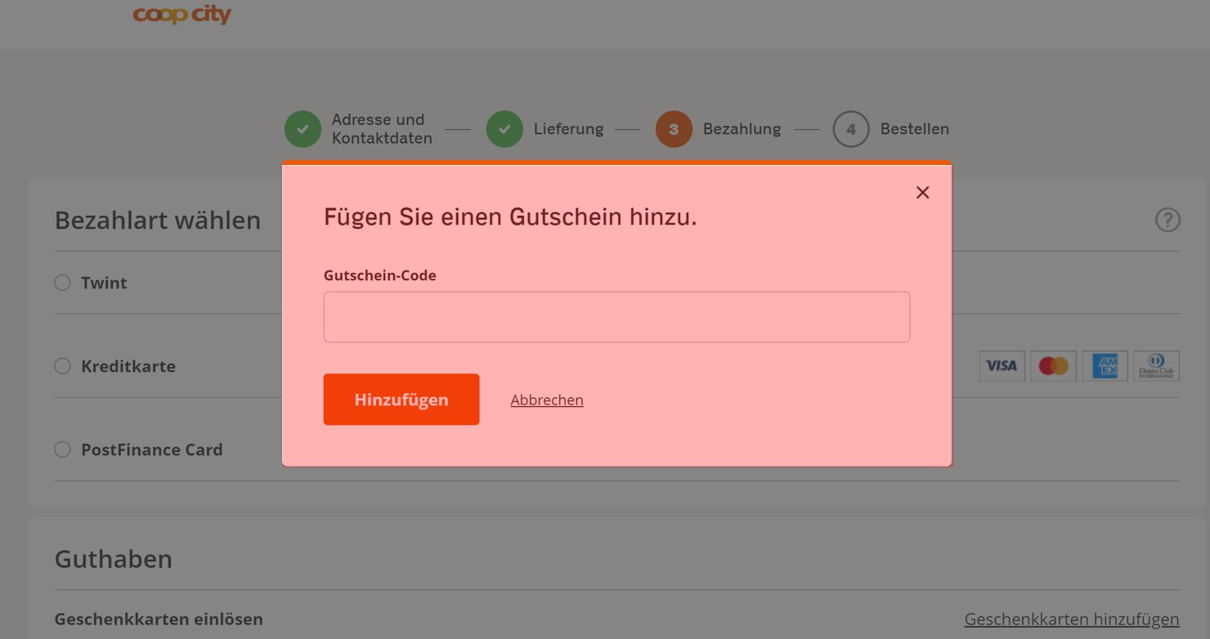Click the Lieferung checkmark step icon
Image resolution: width=1210 pixels, height=639 pixels.
(x=504, y=129)
